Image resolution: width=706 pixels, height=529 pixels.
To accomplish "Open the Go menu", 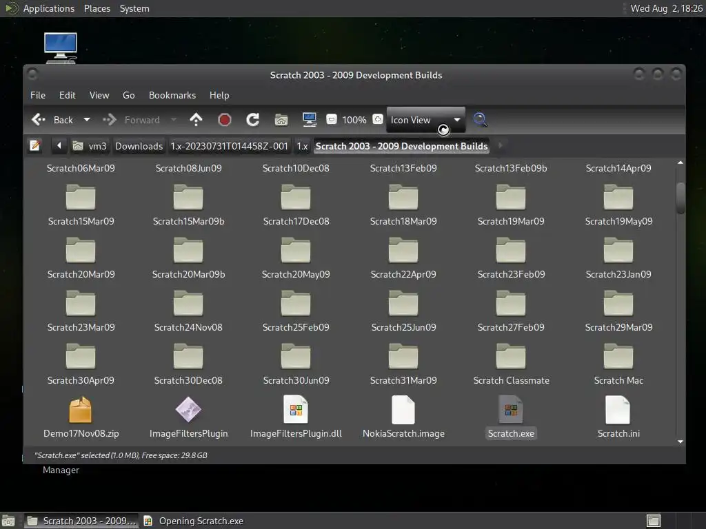I will [x=129, y=95].
